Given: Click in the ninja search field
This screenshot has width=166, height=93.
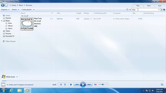Looking at the screenshot, I should pyautogui.click(x=145, y=10).
